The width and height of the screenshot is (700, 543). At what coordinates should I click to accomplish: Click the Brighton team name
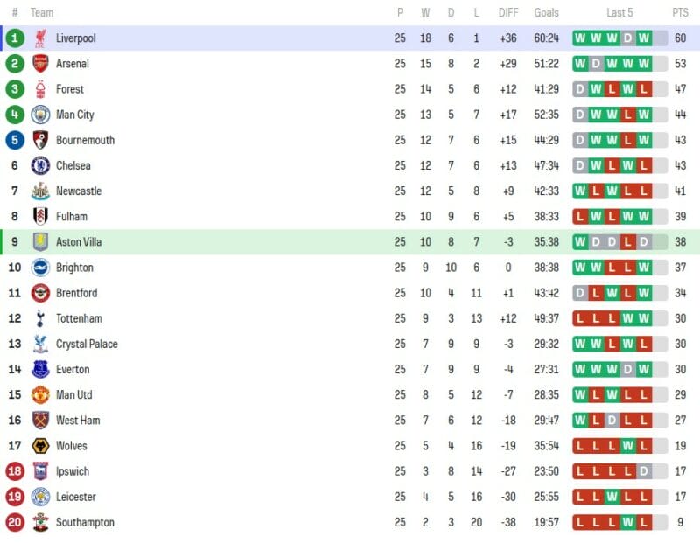74,268
